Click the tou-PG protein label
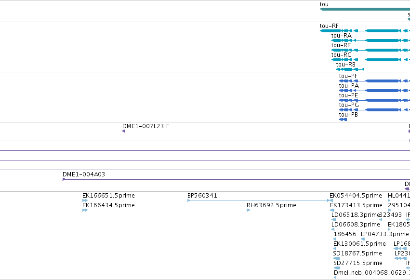The height and width of the screenshot is (280, 410). 349,105
